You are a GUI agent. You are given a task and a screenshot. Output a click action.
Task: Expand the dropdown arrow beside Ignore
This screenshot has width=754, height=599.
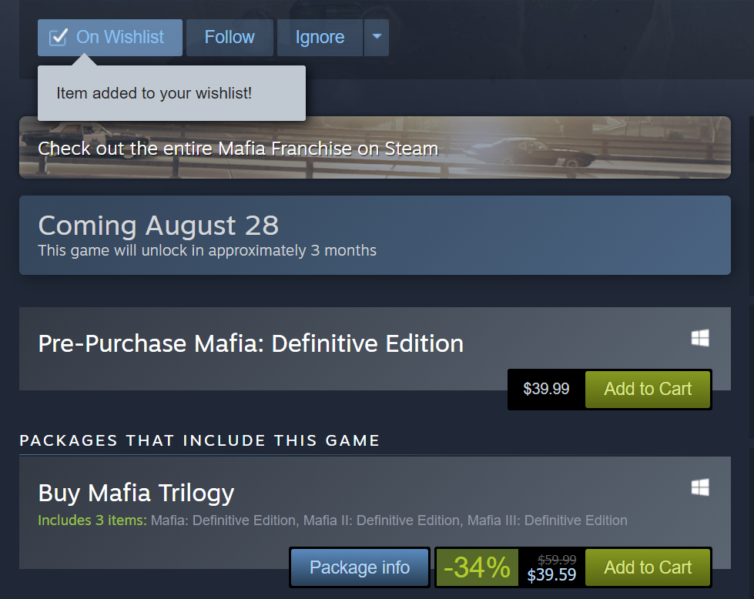[x=376, y=38]
